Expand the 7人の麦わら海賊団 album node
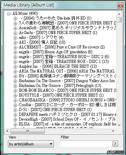The height and width of the screenshot is (155, 126). (15, 24)
